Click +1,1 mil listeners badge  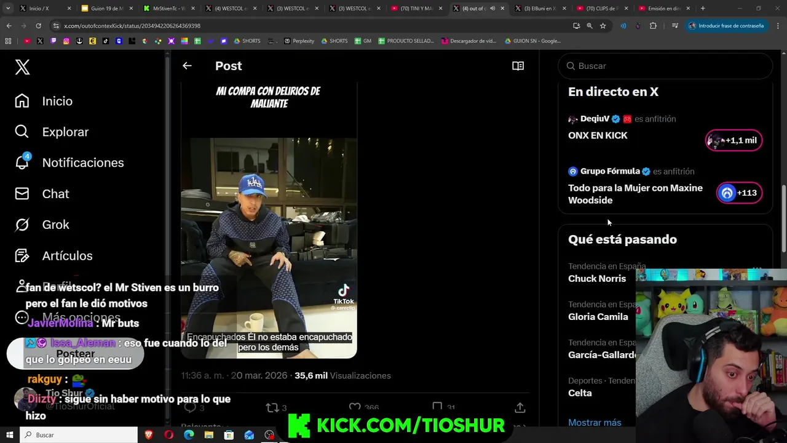734,140
